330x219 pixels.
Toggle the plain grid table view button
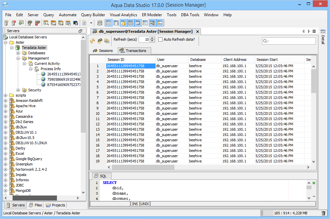click(130, 23)
